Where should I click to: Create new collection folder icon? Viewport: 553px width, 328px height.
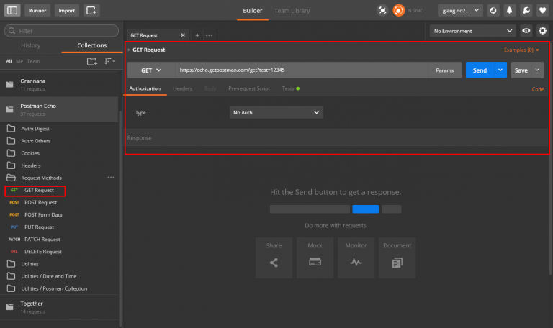pyautogui.click(x=92, y=62)
